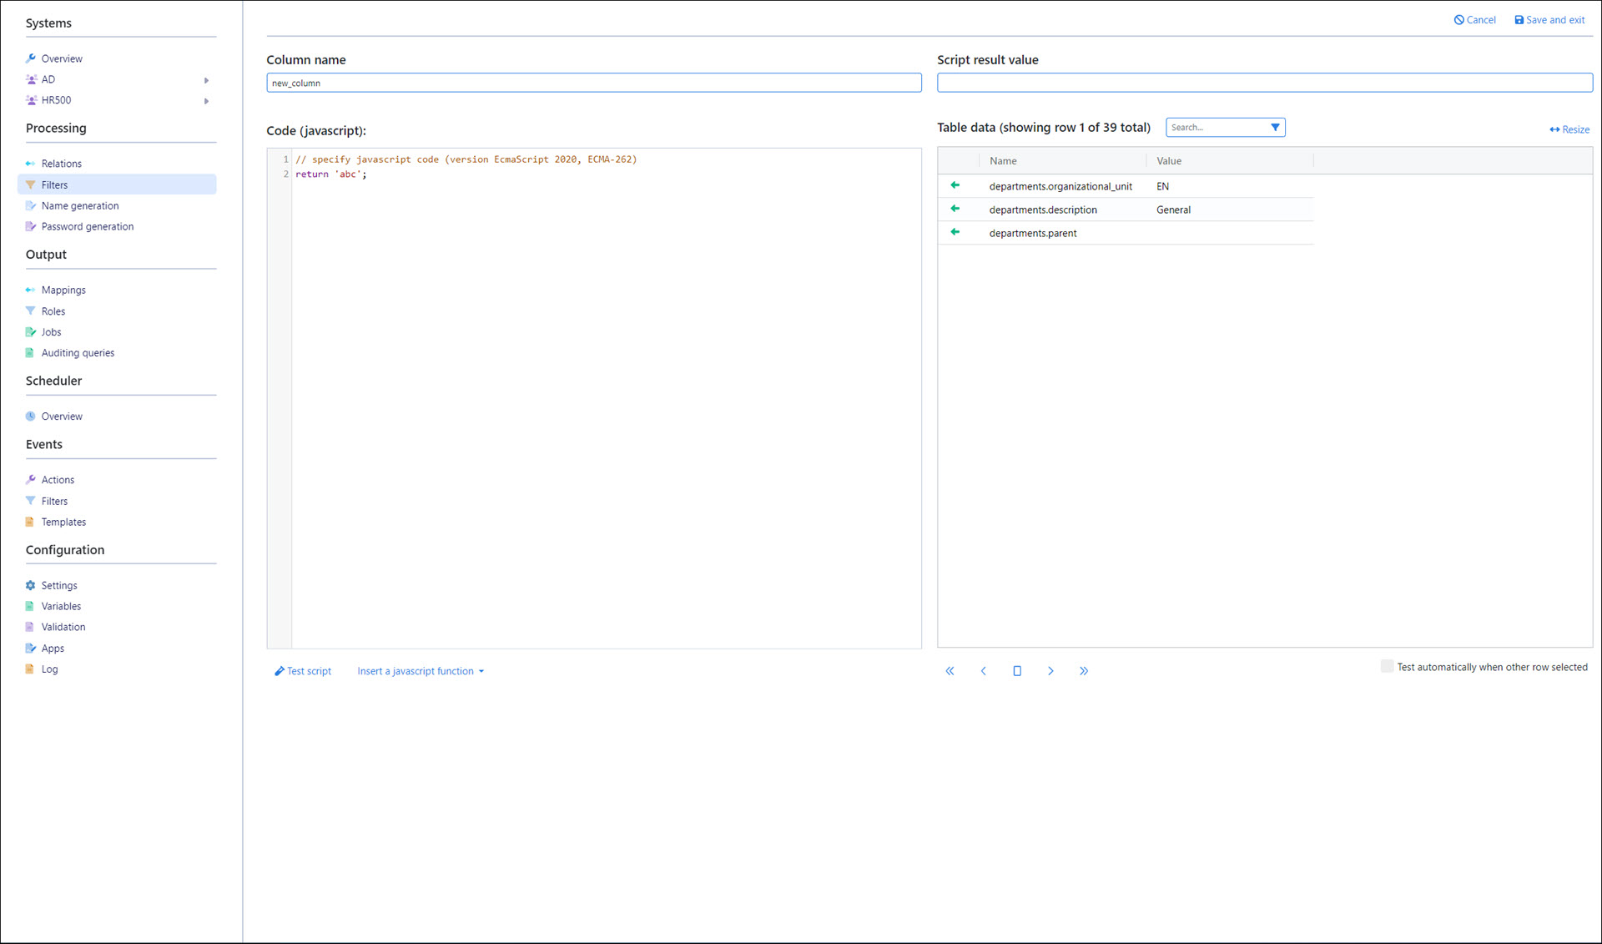
Task: Click the Cancel button
Action: (x=1474, y=20)
